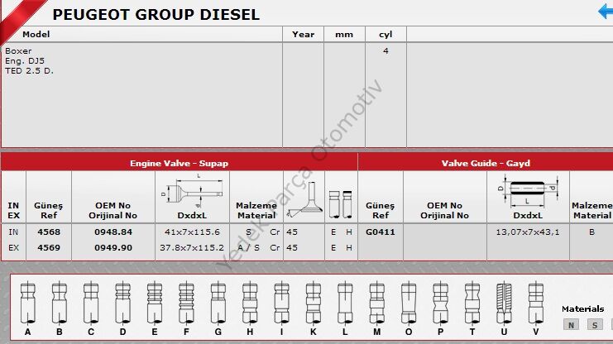Click the engine valve DxdxL dimension diagram
The image size is (613, 344).
pyautogui.click(x=192, y=190)
